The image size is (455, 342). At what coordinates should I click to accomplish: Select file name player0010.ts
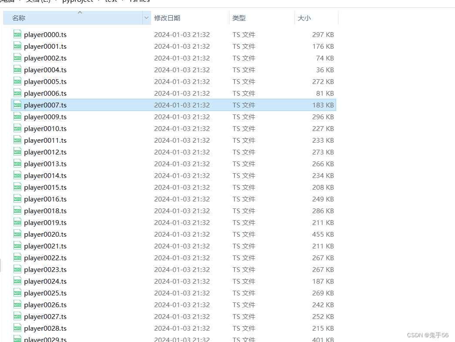tap(45, 129)
